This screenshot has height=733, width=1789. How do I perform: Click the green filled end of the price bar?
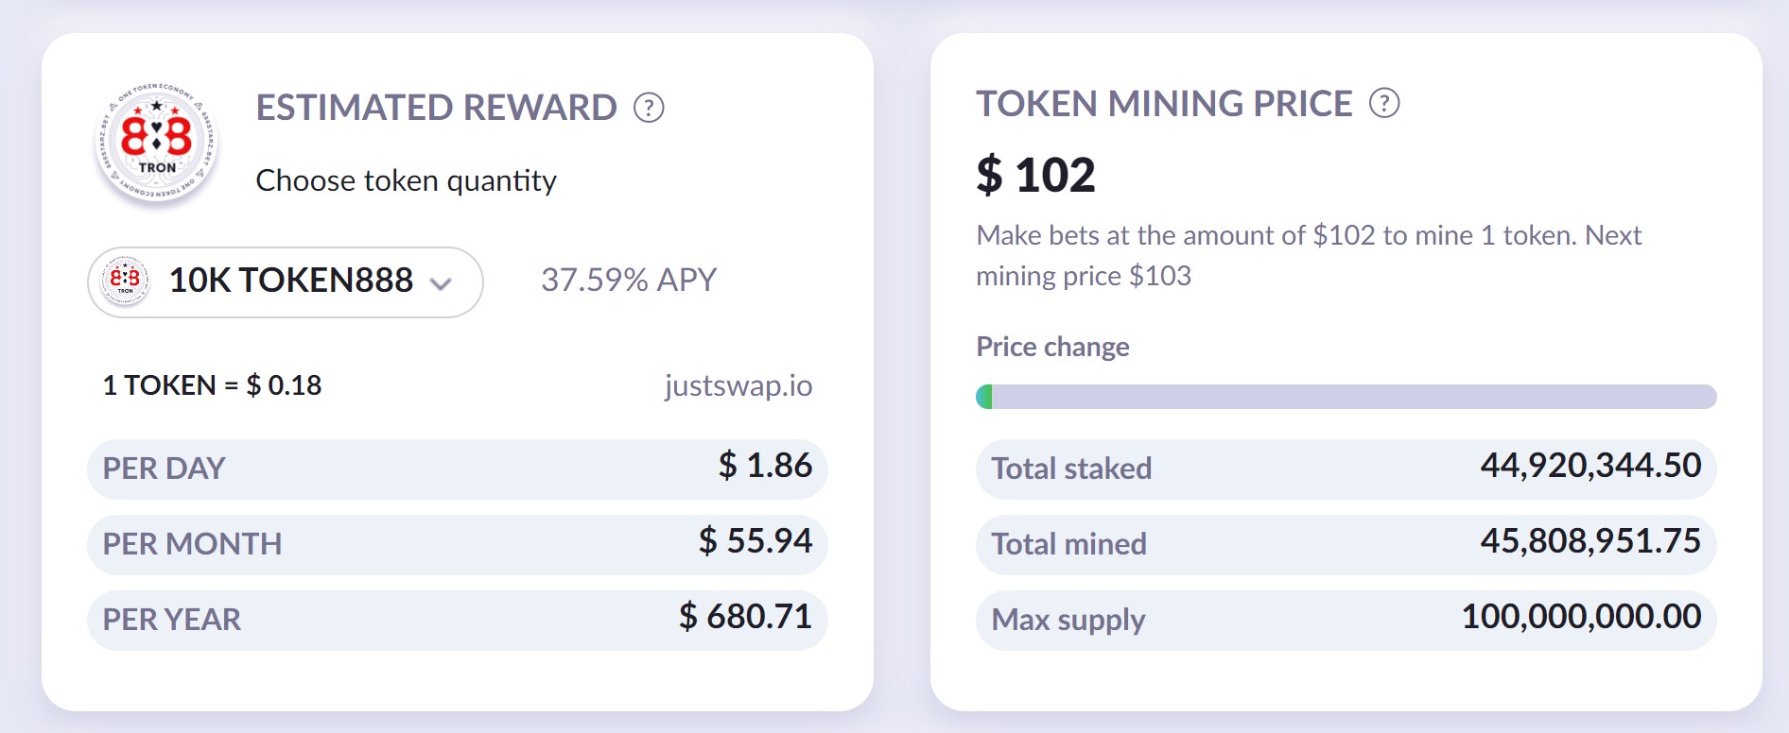tap(984, 397)
